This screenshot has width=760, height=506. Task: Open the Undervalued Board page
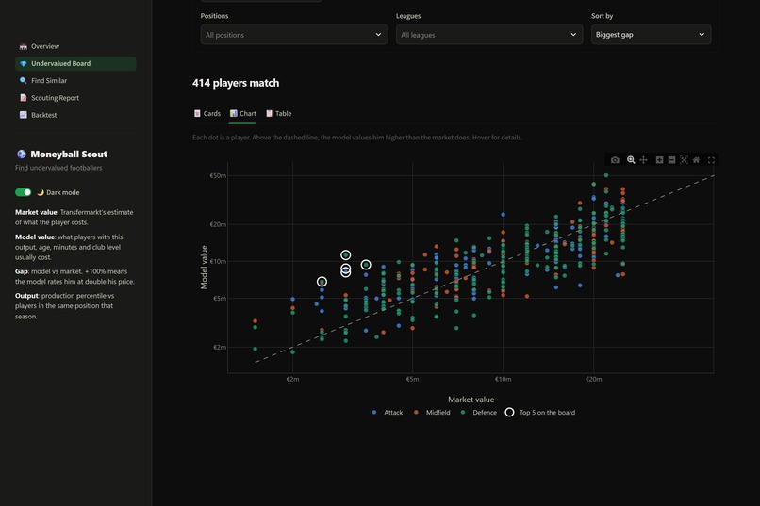75,63
